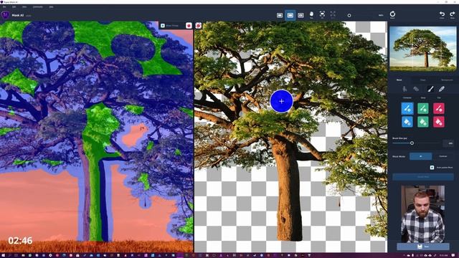Viewport: 459px width, 258px height.
Task: Click the Mask AI logo icon
Action: click(x=5, y=15)
